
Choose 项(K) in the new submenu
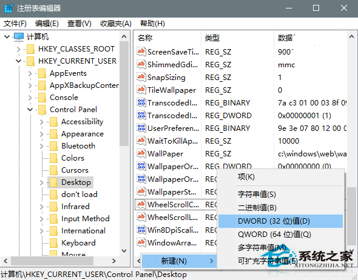click(x=280, y=177)
